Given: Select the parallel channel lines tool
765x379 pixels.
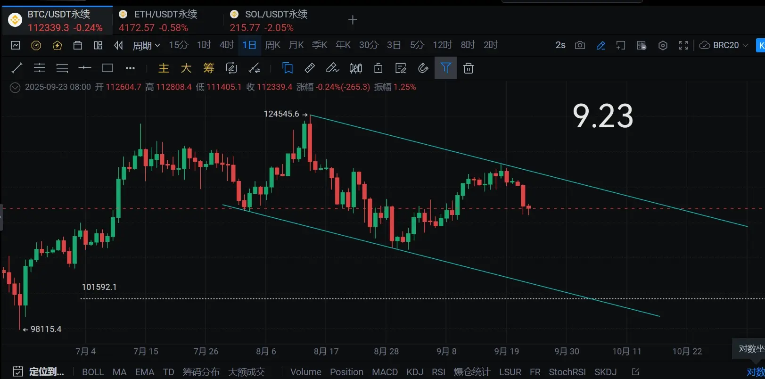Looking at the screenshot, I should (x=40, y=68).
